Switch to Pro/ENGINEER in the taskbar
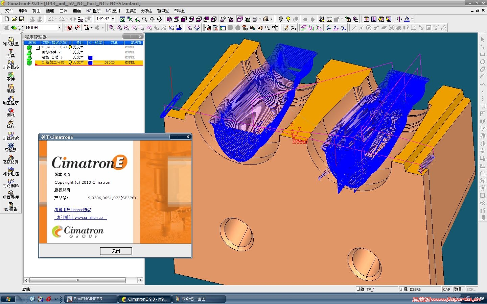This screenshot has width=487, height=304. click(91, 299)
